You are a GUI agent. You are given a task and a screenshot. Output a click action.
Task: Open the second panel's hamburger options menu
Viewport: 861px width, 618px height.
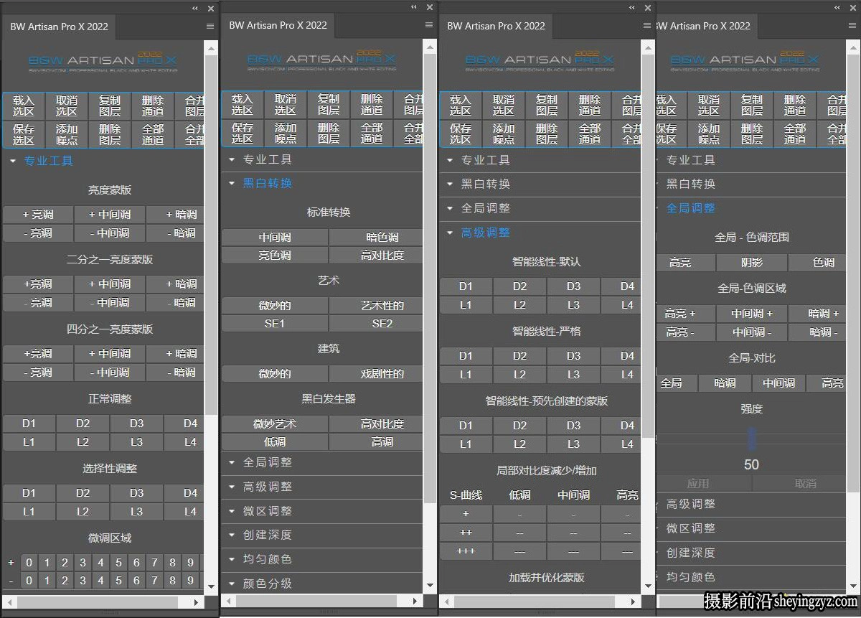(x=428, y=24)
